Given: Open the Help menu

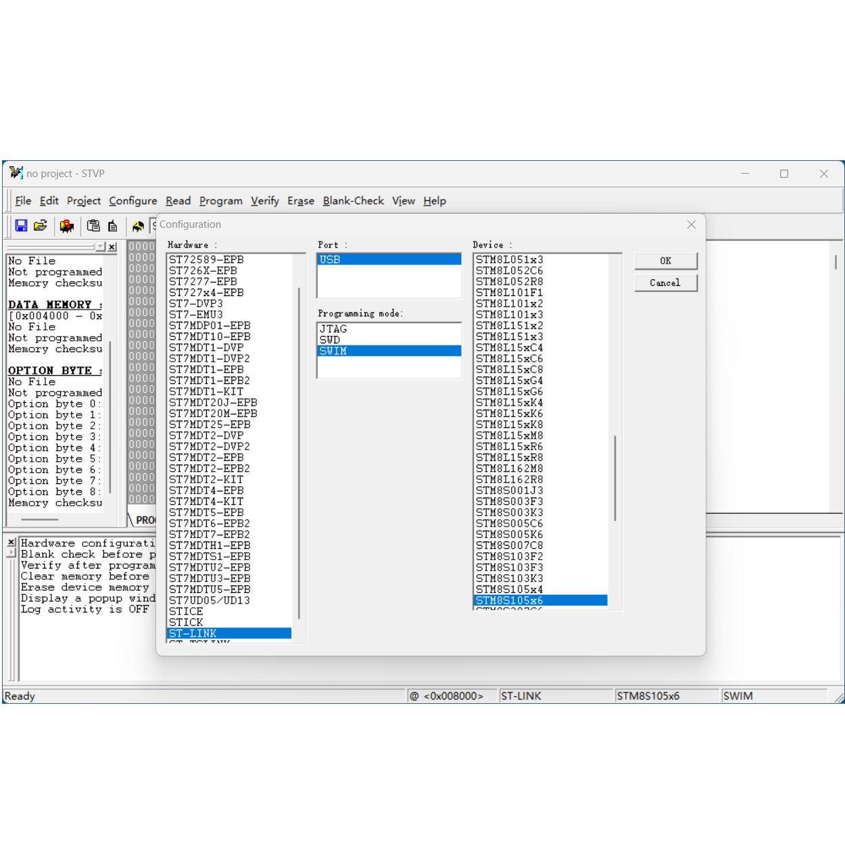Looking at the screenshot, I should pyautogui.click(x=435, y=201).
